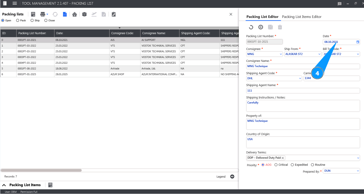
Task: Click the blue new document icon
Action: 65,14
